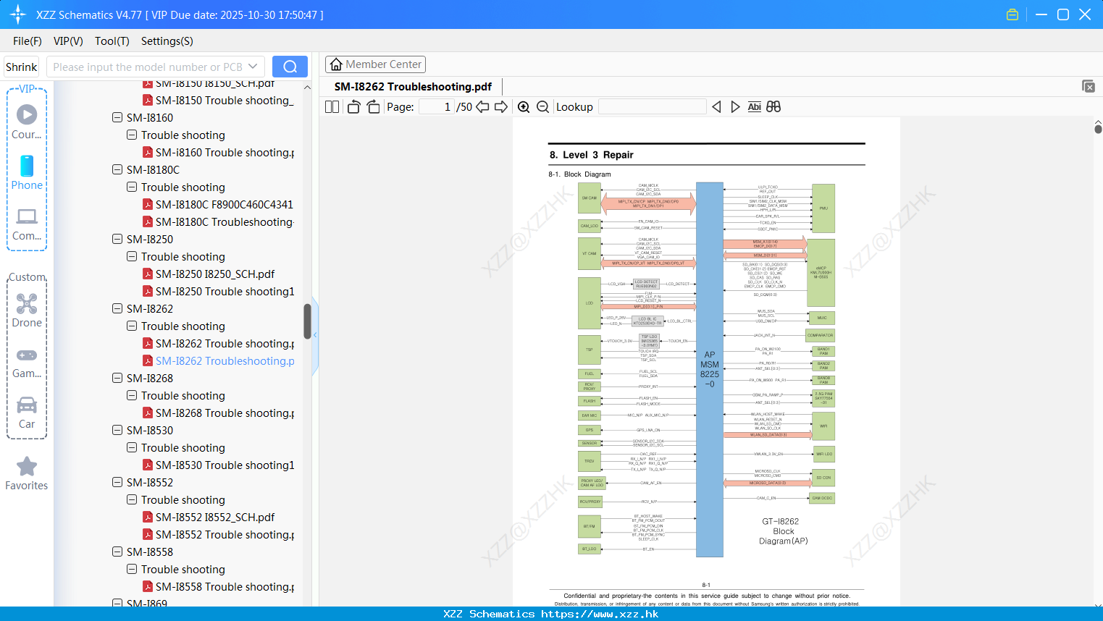Click the XZZ app logo

click(x=18, y=14)
